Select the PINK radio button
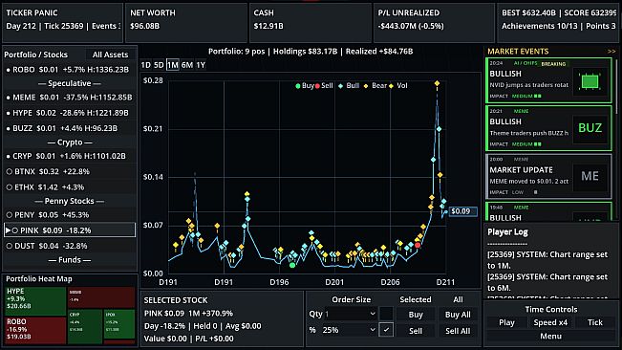This screenshot has width=622, height=350. point(15,230)
